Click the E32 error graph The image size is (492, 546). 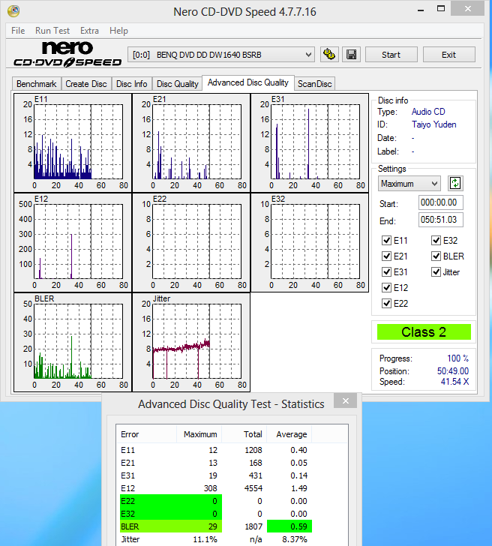point(310,243)
